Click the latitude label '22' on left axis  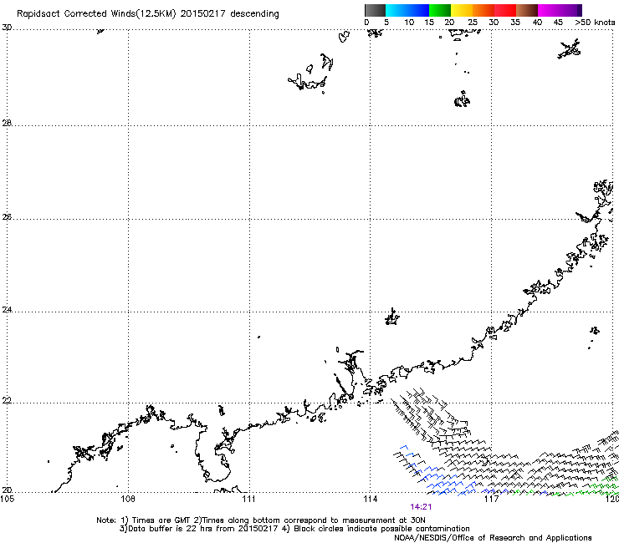tap(7, 401)
